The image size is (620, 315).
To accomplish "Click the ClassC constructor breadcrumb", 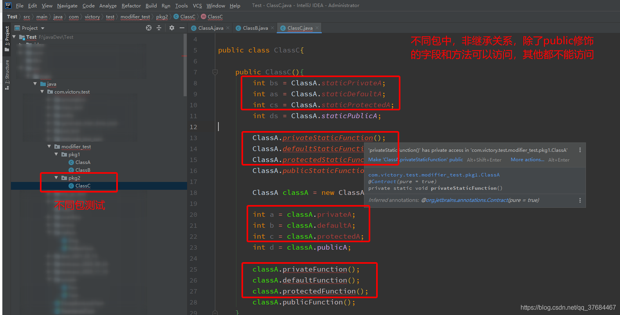I will point(212,17).
